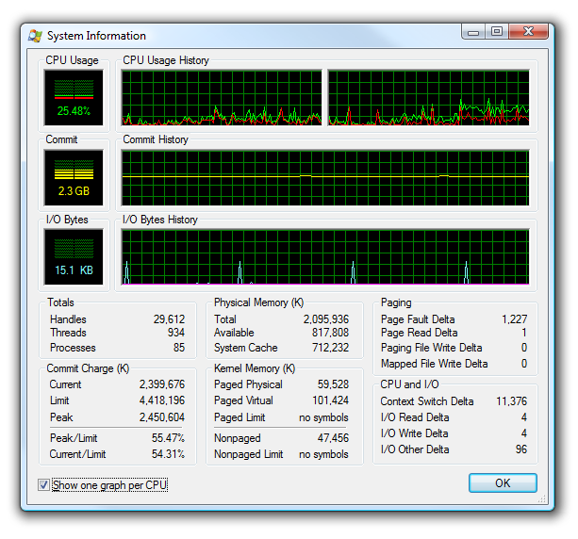
Task: Click System Cache value 712,232
Action: click(x=330, y=348)
